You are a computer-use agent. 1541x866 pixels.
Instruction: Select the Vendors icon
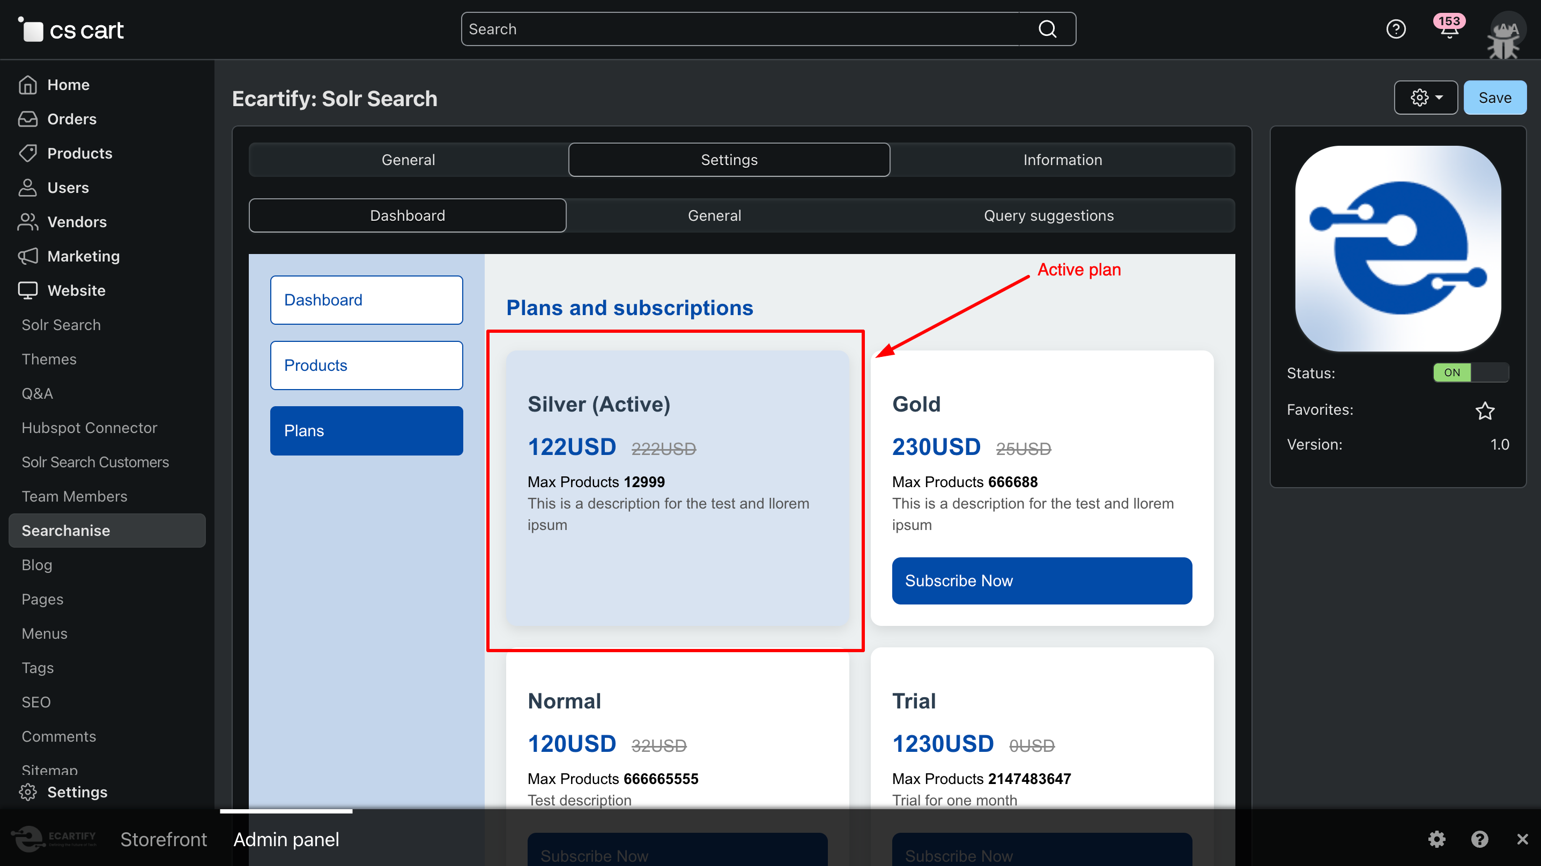(x=28, y=222)
